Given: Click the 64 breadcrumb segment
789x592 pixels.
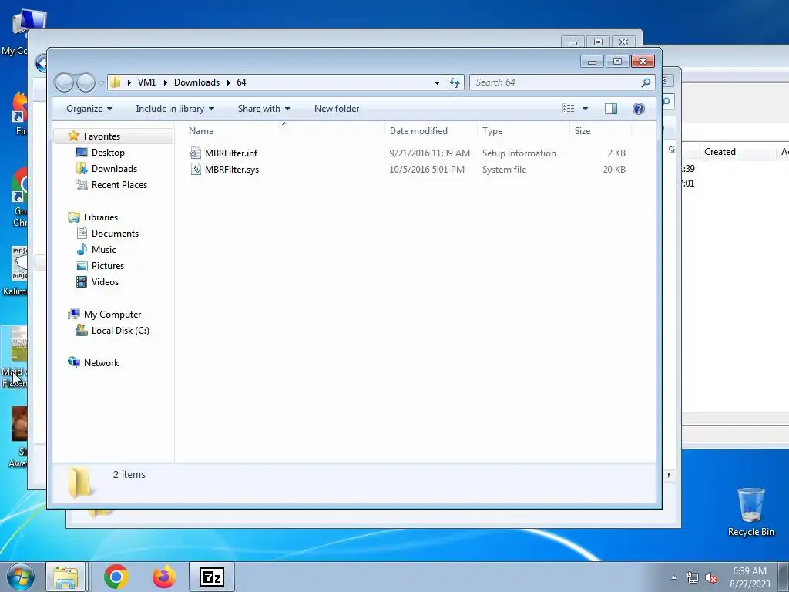Looking at the screenshot, I should 241,82.
